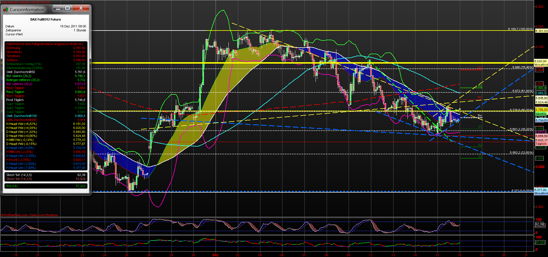Click the 39m52s candle countdown badge

[x=541, y=114]
